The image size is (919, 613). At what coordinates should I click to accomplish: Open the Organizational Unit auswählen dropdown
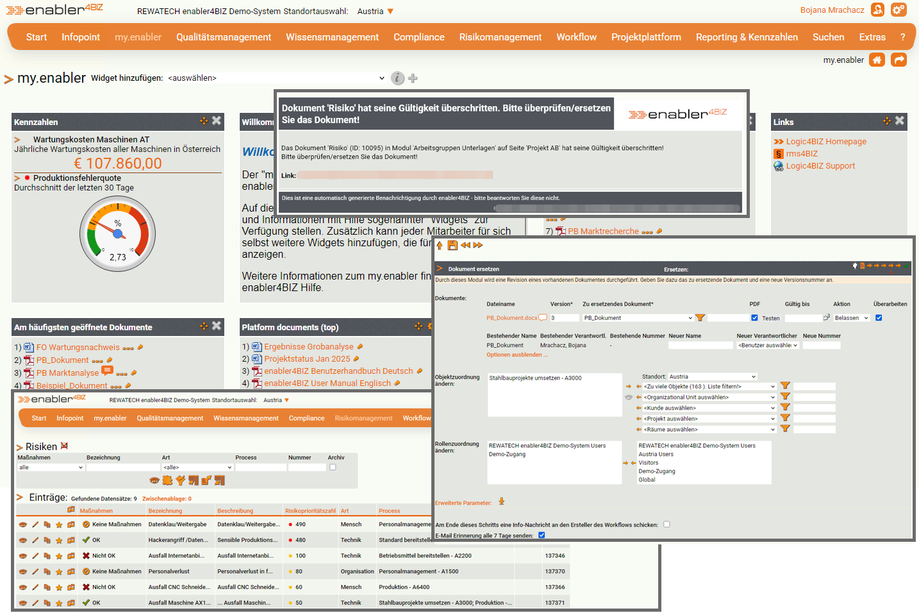click(709, 397)
